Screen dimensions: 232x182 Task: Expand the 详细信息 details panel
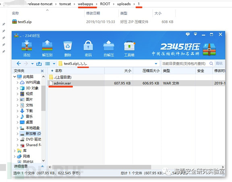pyautogui.click(x=42, y=166)
